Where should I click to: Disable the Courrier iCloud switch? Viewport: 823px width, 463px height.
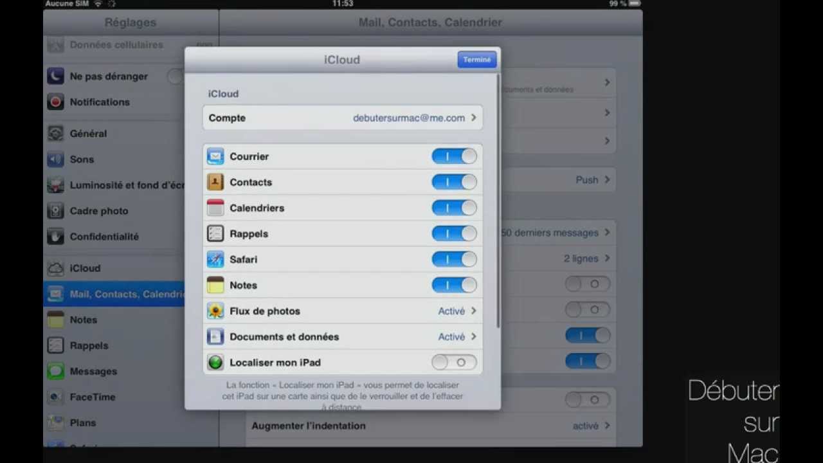(x=454, y=156)
